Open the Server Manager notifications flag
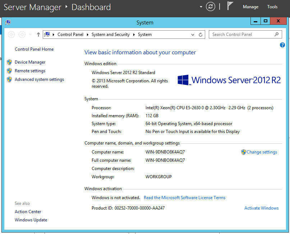This screenshot has width=290, height=234. [x=230, y=6]
